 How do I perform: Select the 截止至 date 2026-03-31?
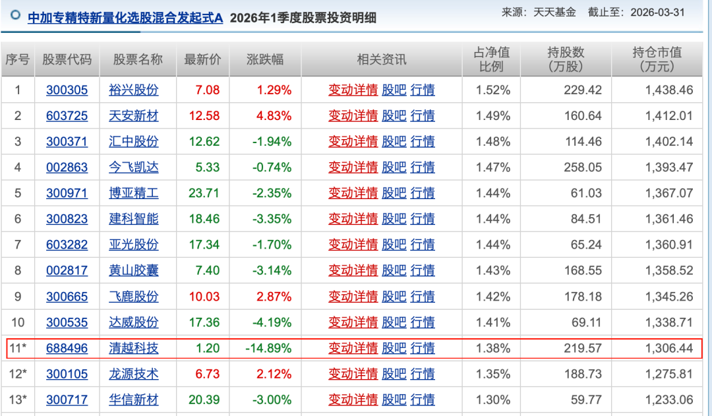(x=657, y=13)
